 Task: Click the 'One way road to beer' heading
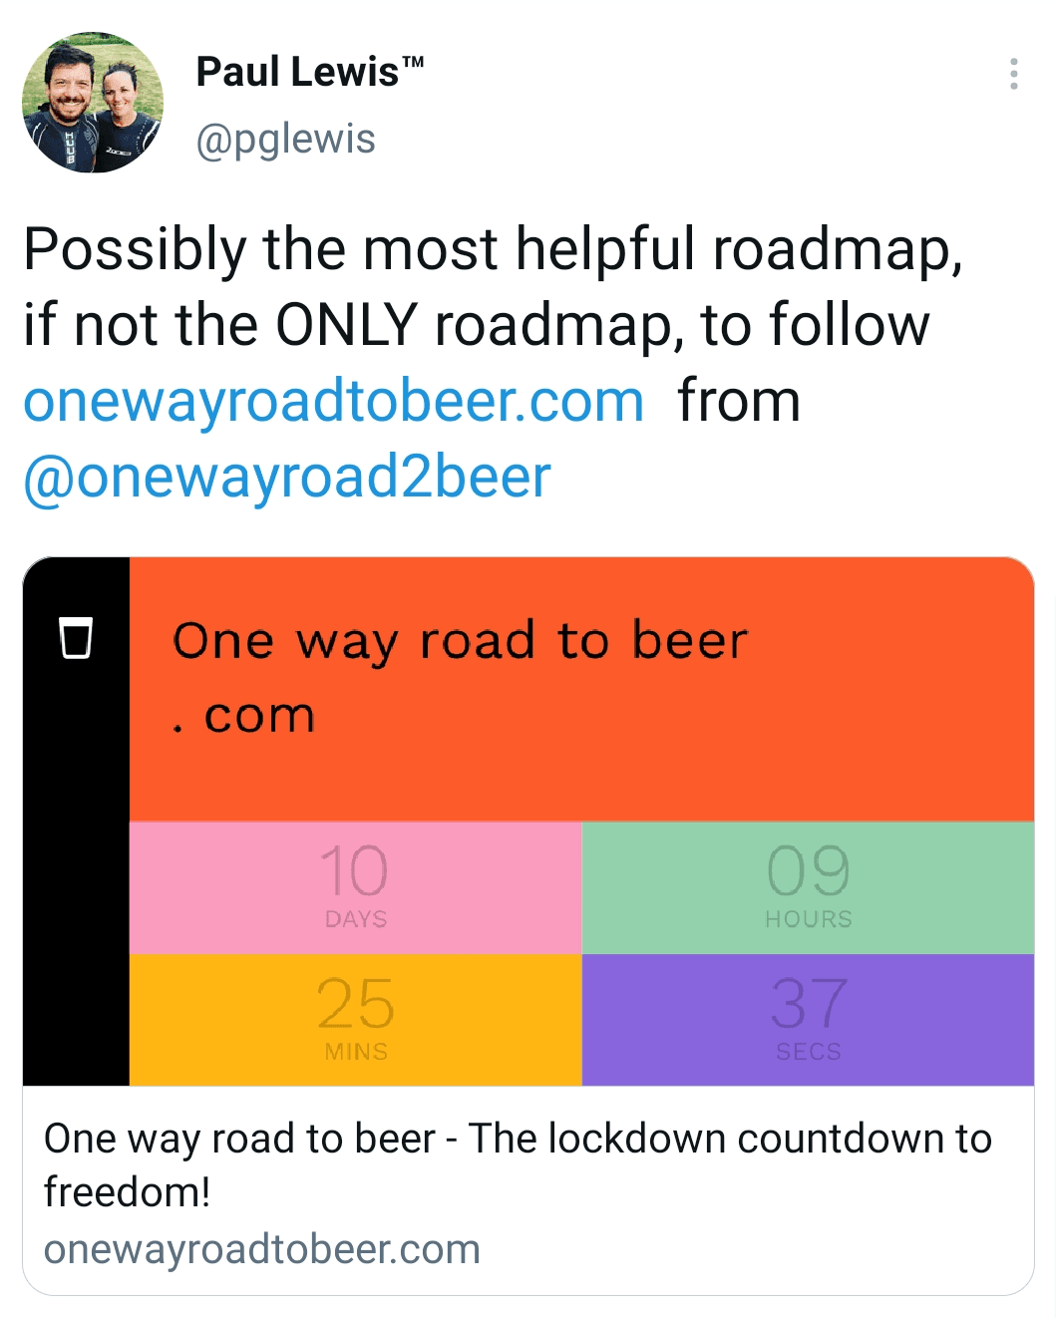coord(460,641)
